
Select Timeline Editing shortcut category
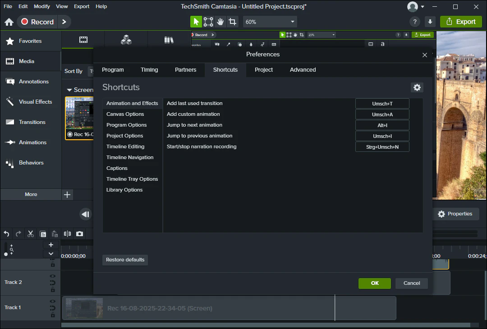coord(125,146)
